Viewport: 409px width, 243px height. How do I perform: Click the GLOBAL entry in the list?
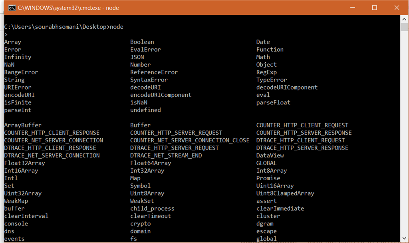tap(266, 163)
